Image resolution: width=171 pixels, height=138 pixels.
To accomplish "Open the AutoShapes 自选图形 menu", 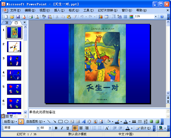I will 36,122.
